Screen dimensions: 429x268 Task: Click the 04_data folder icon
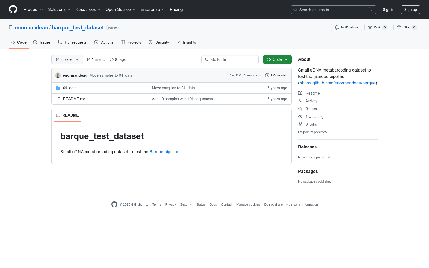coord(58,88)
